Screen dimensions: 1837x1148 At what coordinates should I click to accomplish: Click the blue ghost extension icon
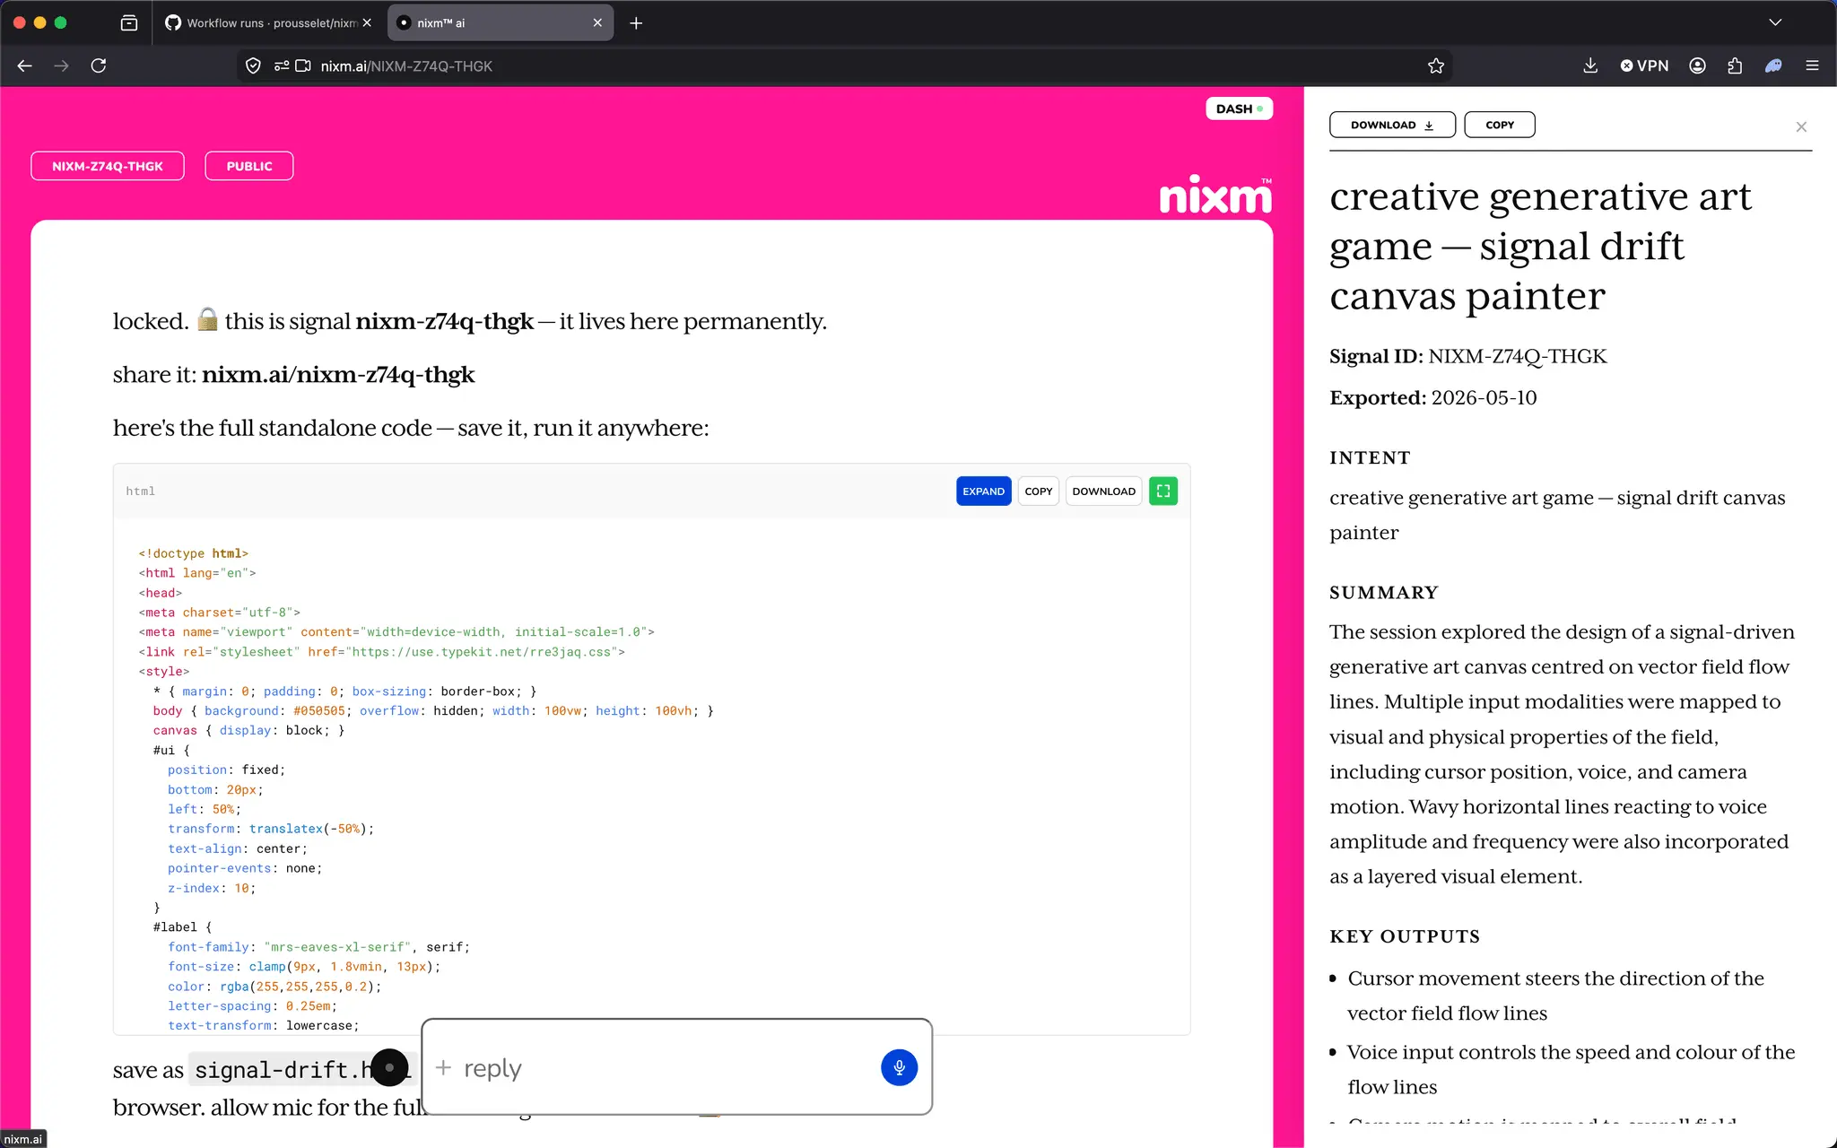pos(1773,65)
